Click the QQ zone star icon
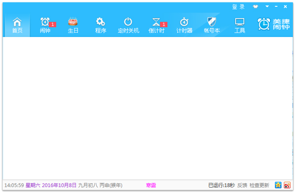Image resolution: width=296 pixels, height=193 pixels. click(278, 185)
